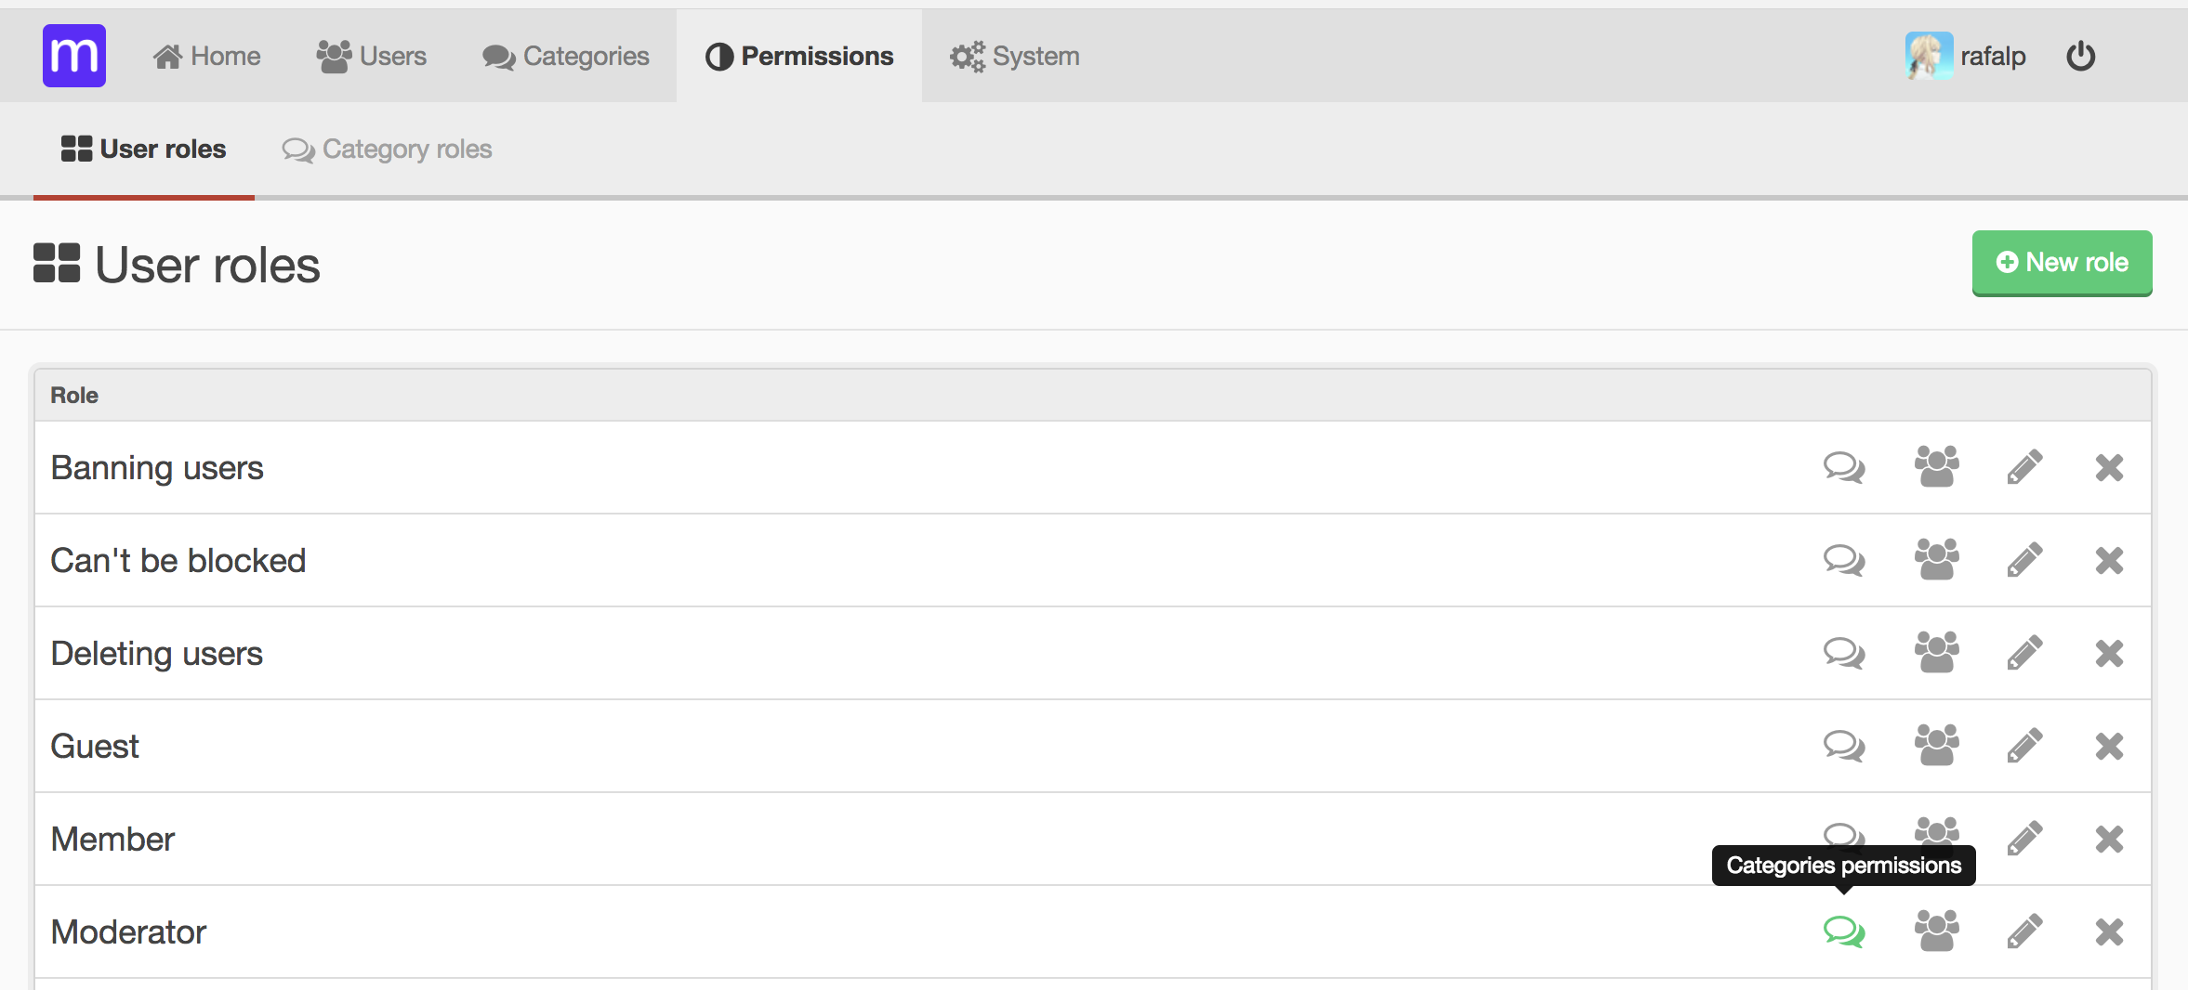Go to the Home menu
The width and height of the screenshot is (2188, 990).
[206, 56]
